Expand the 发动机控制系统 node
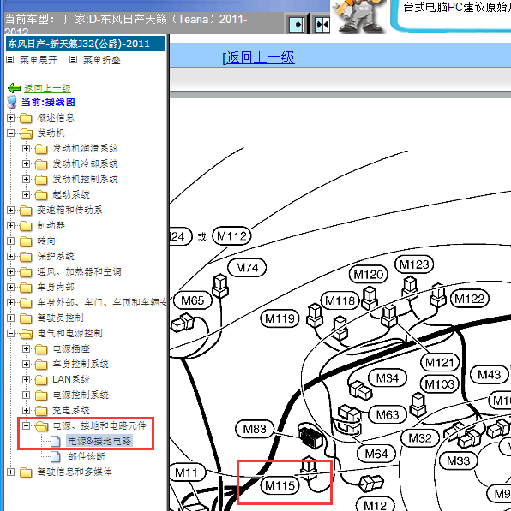This screenshot has width=511, height=511. click(x=26, y=179)
